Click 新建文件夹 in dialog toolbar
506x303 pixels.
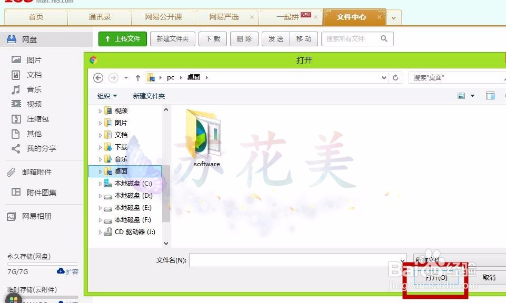(x=149, y=96)
